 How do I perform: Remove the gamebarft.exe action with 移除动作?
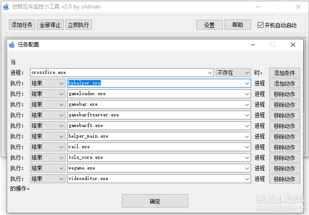pos(284,126)
